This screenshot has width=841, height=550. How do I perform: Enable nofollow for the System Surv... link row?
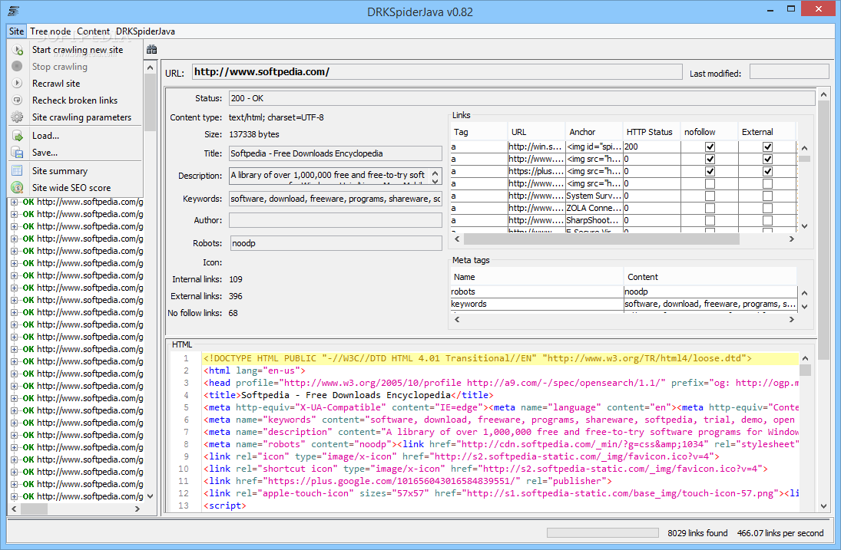710,196
